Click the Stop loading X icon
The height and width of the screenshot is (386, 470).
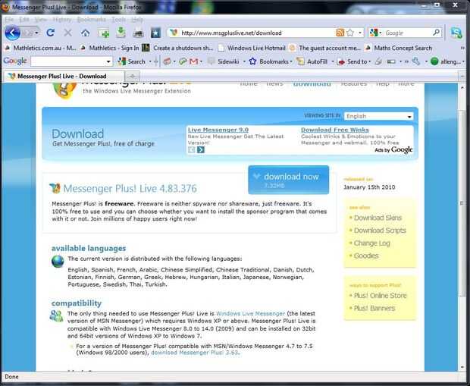tap(67, 33)
